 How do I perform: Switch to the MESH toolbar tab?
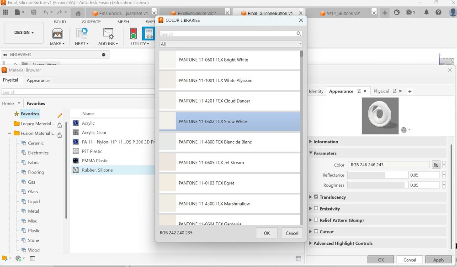[x=123, y=22]
